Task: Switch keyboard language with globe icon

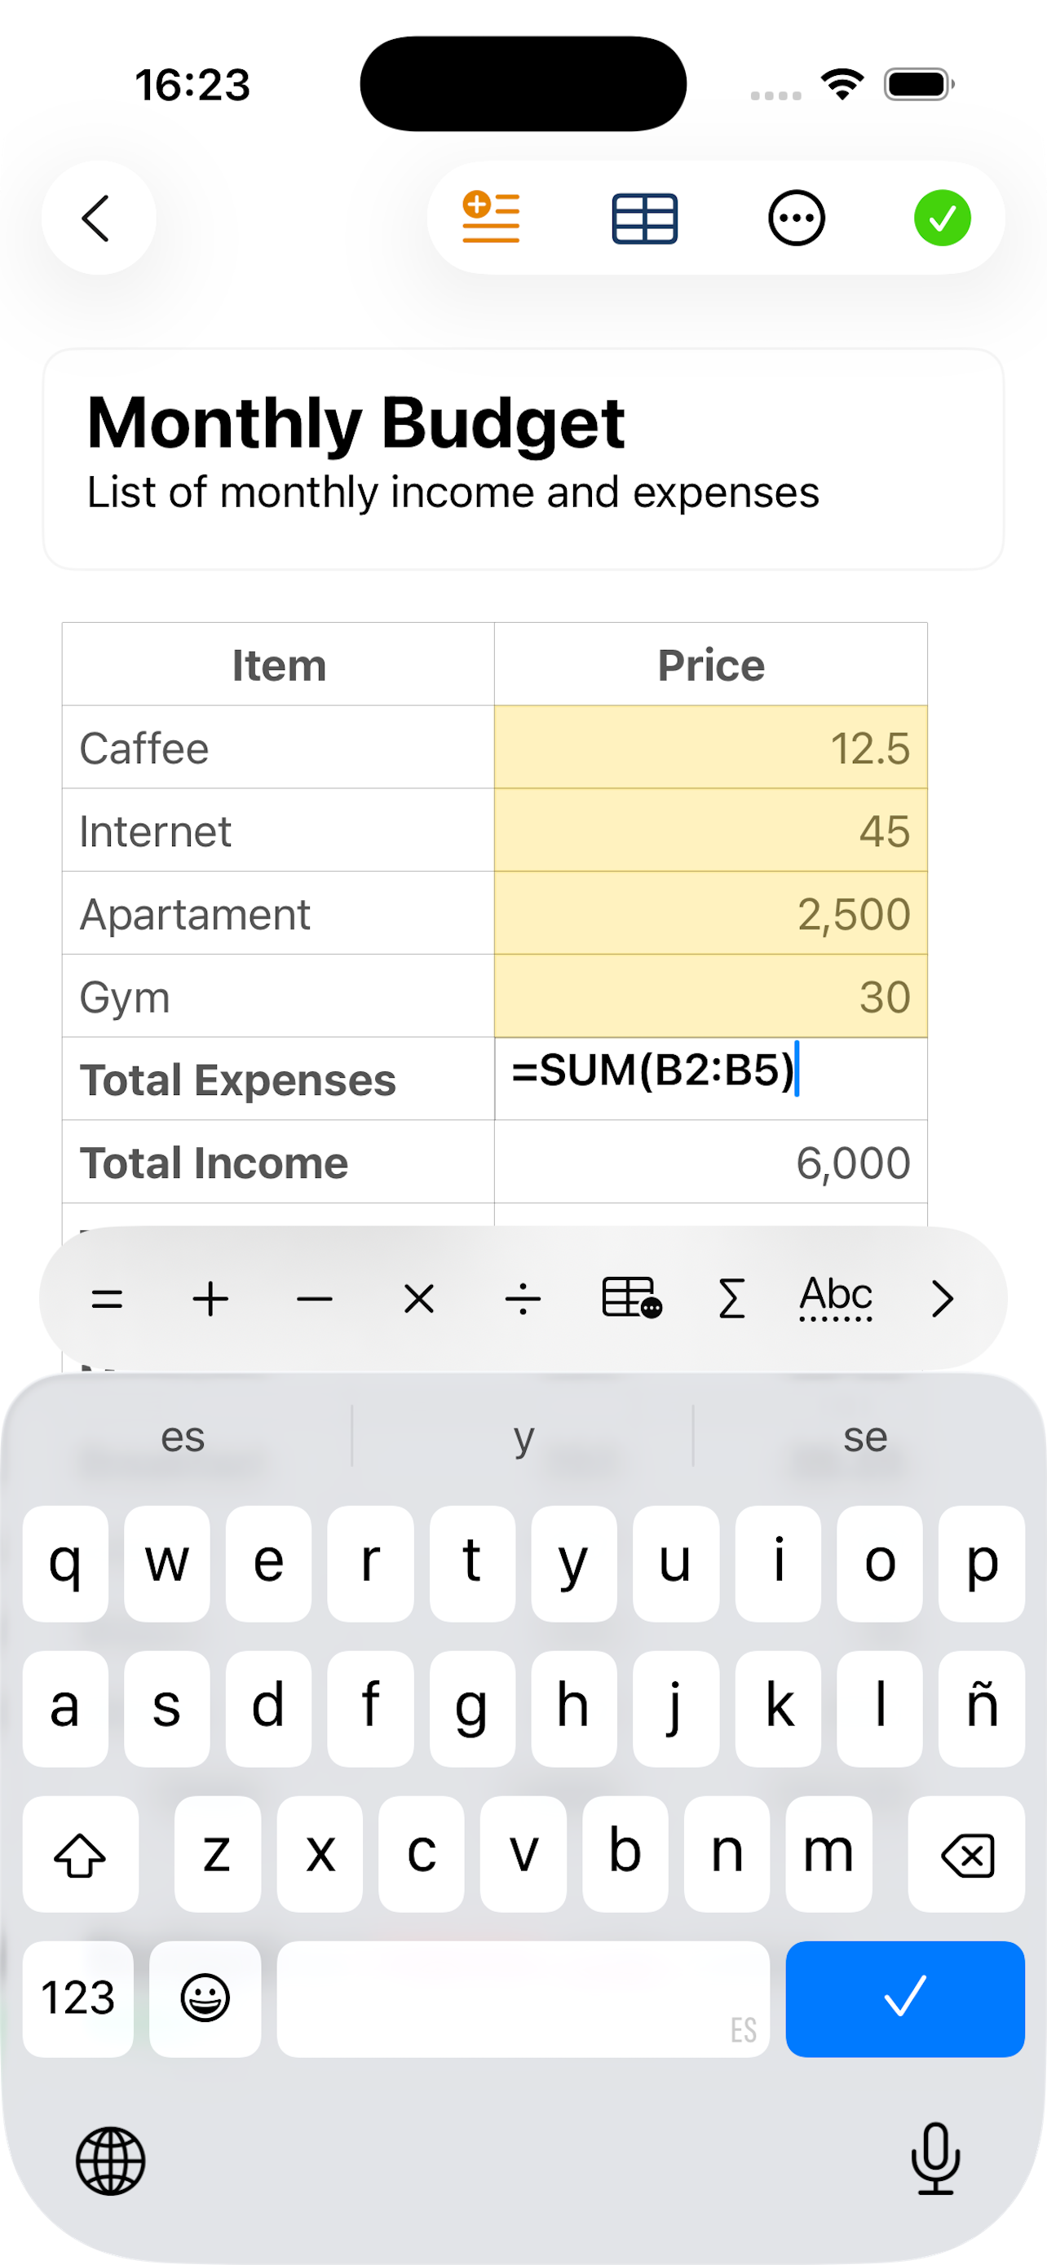Action: coord(111,2161)
